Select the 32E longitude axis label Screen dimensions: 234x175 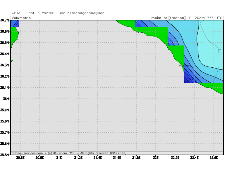156,158
